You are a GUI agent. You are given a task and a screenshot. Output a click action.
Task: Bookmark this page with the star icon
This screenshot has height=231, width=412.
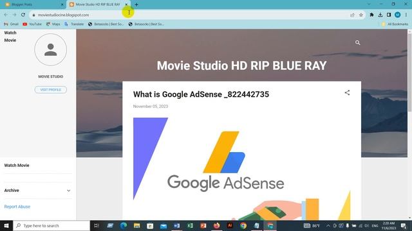361,15
